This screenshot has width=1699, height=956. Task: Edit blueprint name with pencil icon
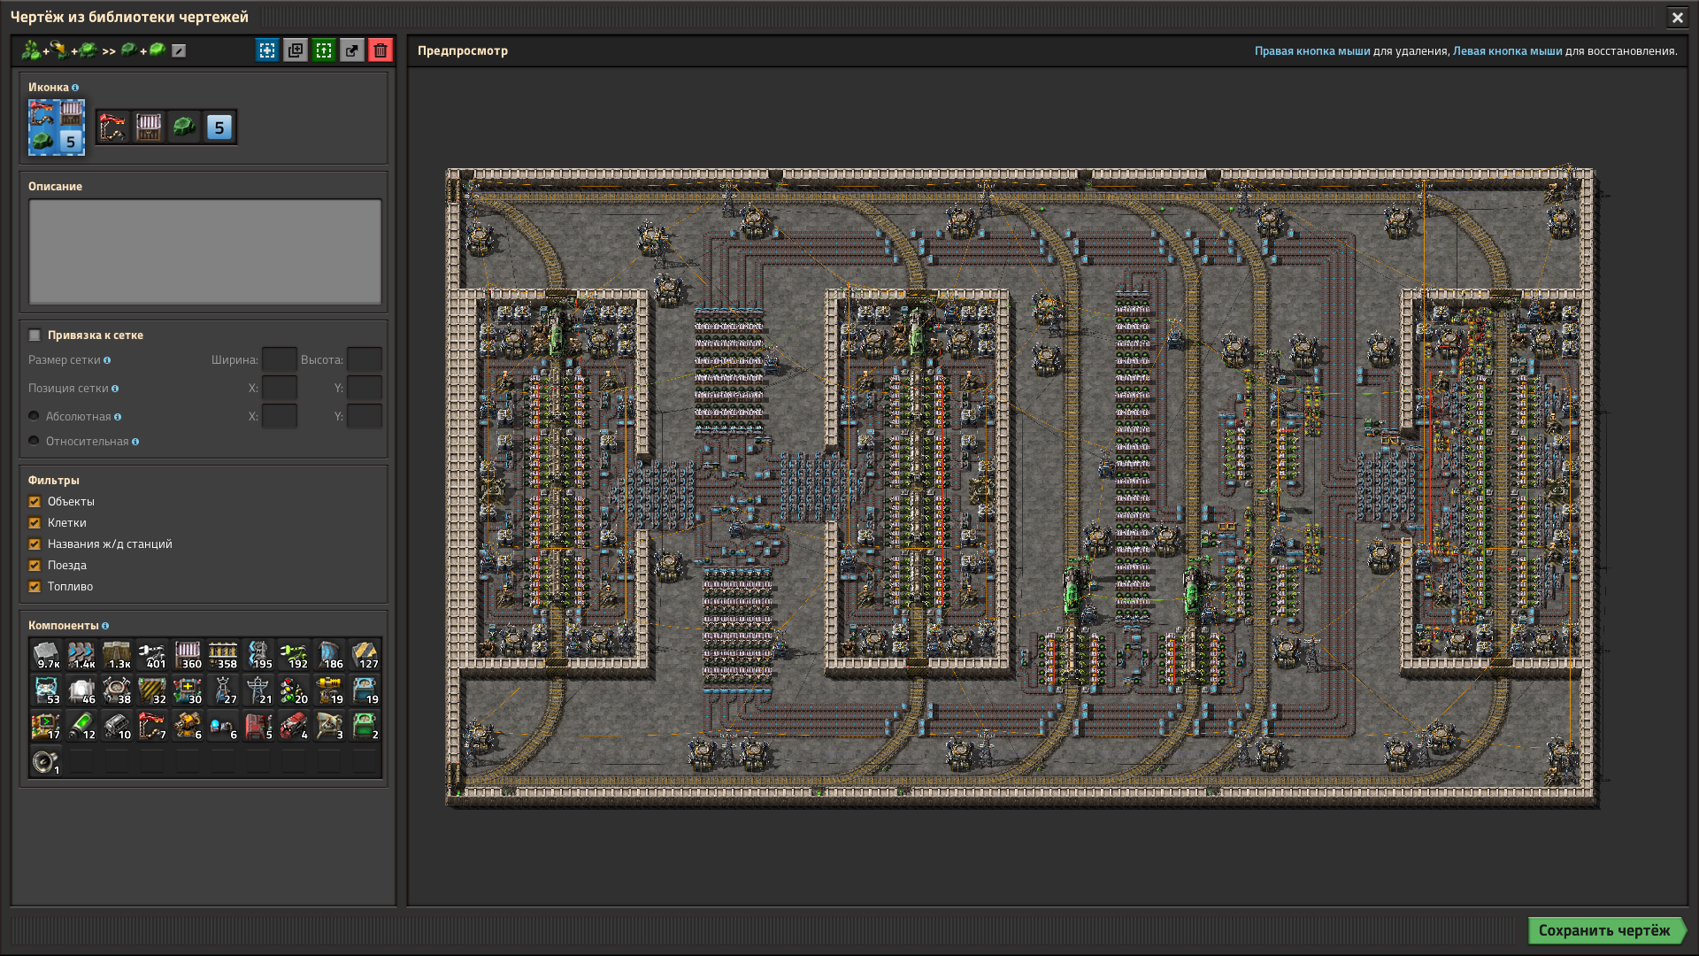[x=179, y=51]
